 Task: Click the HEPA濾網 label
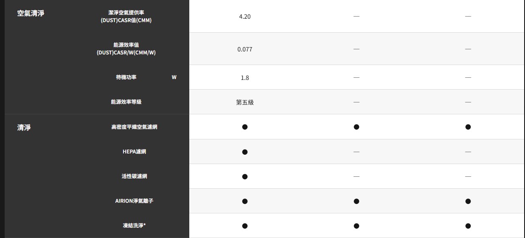(134, 152)
